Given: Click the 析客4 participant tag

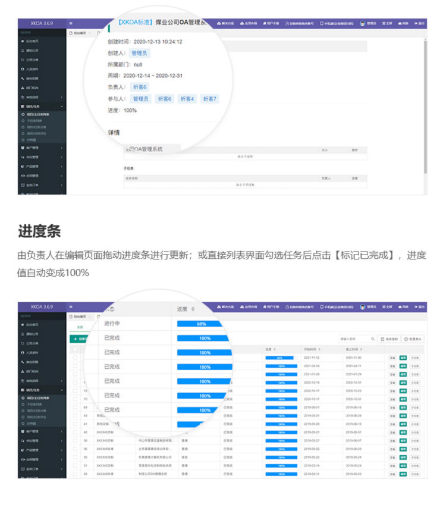Looking at the screenshot, I should 187,99.
